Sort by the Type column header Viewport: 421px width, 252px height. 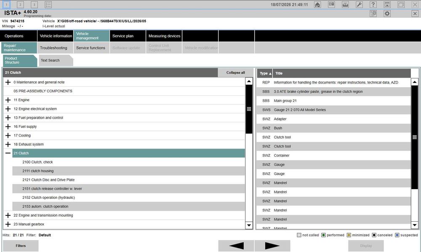(x=265, y=73)
